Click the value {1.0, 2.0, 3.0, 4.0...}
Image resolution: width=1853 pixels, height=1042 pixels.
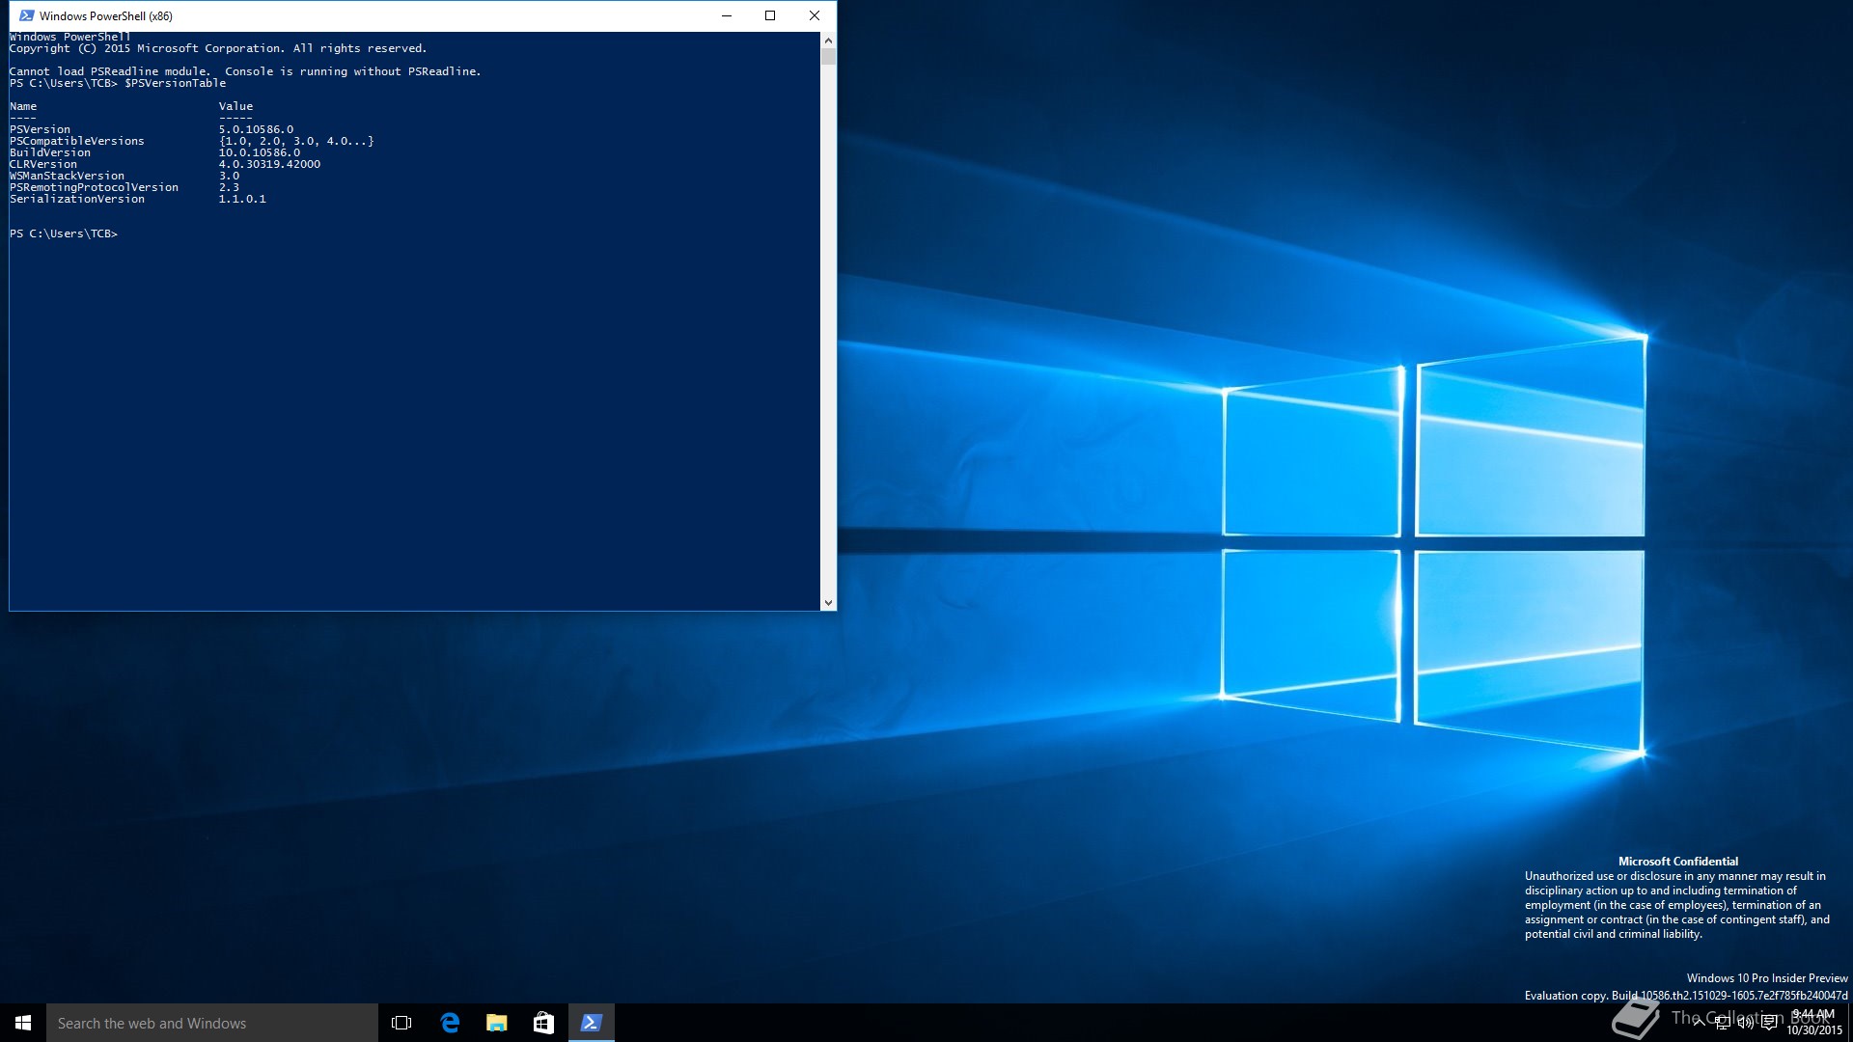pos(296,141)
